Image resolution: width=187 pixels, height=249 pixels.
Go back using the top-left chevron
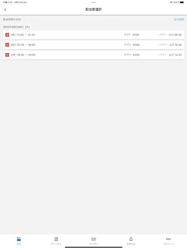click(x=5, y=10)
